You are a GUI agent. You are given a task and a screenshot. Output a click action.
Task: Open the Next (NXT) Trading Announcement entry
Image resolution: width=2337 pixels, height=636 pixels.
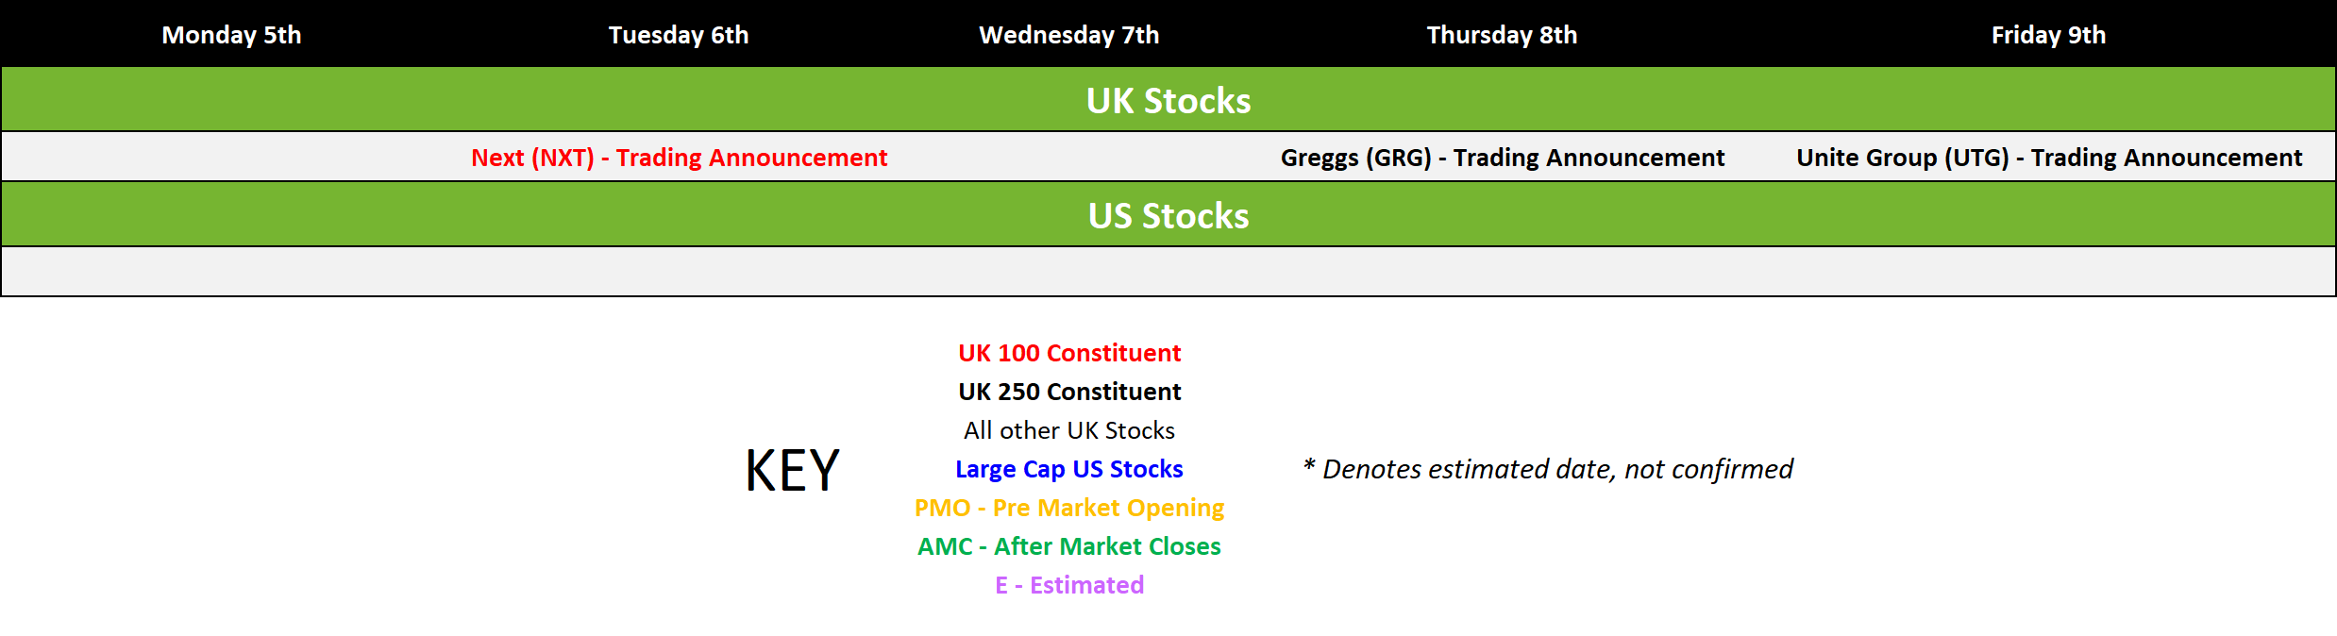[679, 158]
